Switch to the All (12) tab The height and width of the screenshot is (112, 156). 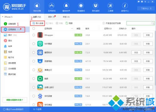(37, 17)
